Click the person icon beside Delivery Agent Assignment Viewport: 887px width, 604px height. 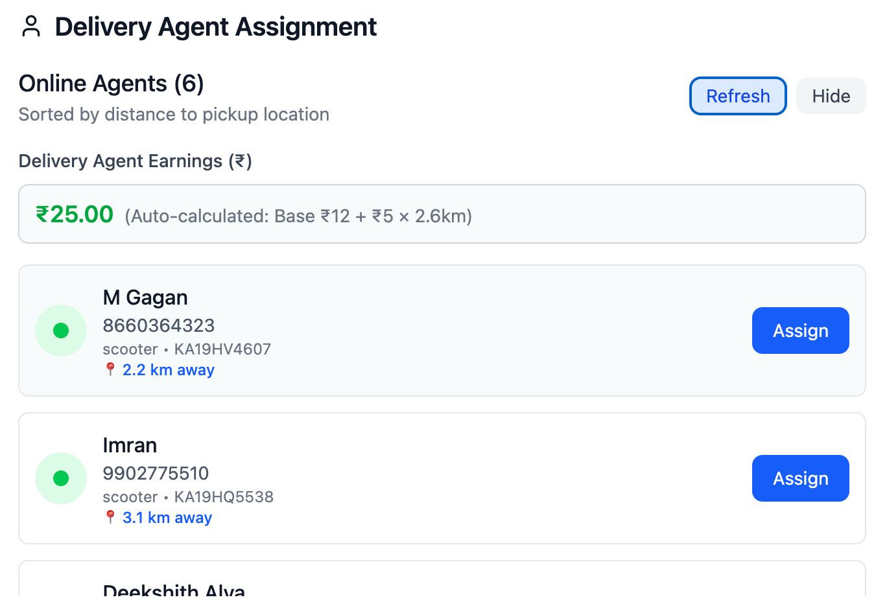31,27
